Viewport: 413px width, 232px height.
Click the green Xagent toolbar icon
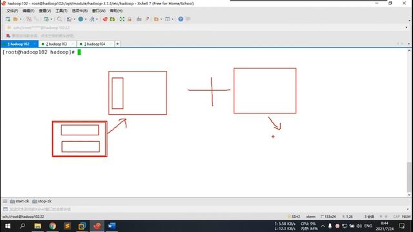(x=112, y=19)
